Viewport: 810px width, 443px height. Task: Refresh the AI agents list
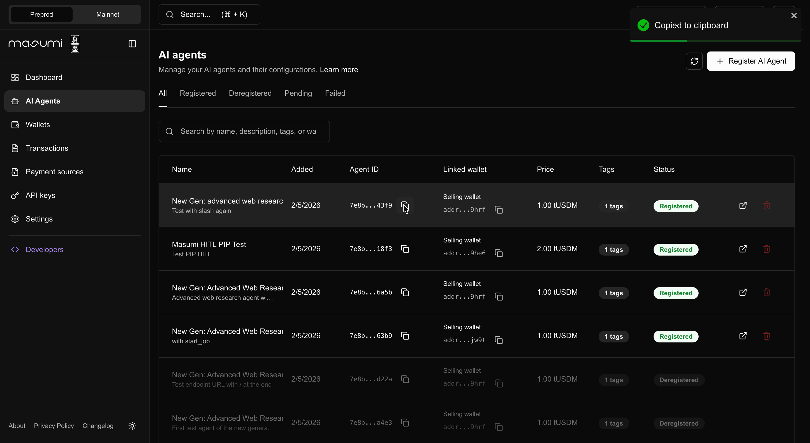coord(694,61)
